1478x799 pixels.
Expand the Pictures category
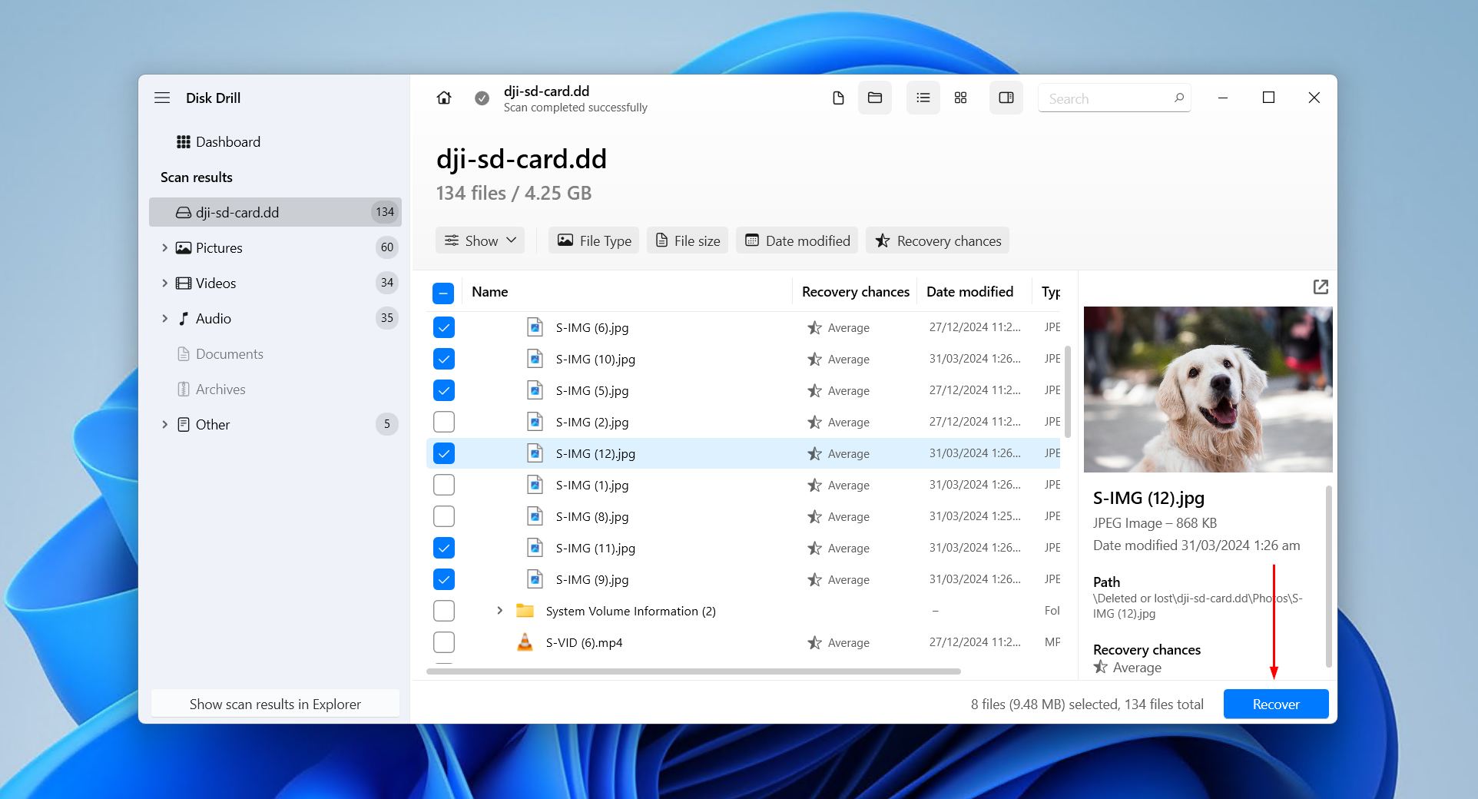click(x=164, y=247)
